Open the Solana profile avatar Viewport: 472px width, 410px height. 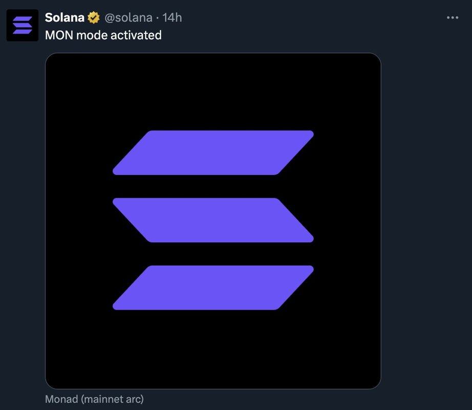(22, 25)
